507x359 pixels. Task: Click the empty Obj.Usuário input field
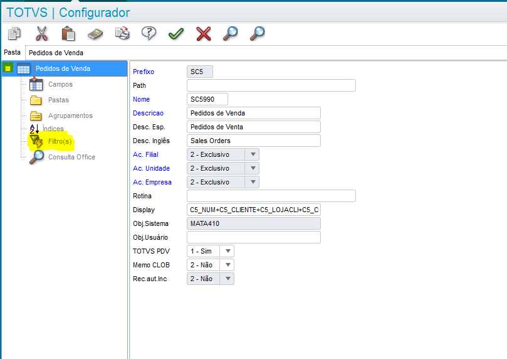(254, 237)
